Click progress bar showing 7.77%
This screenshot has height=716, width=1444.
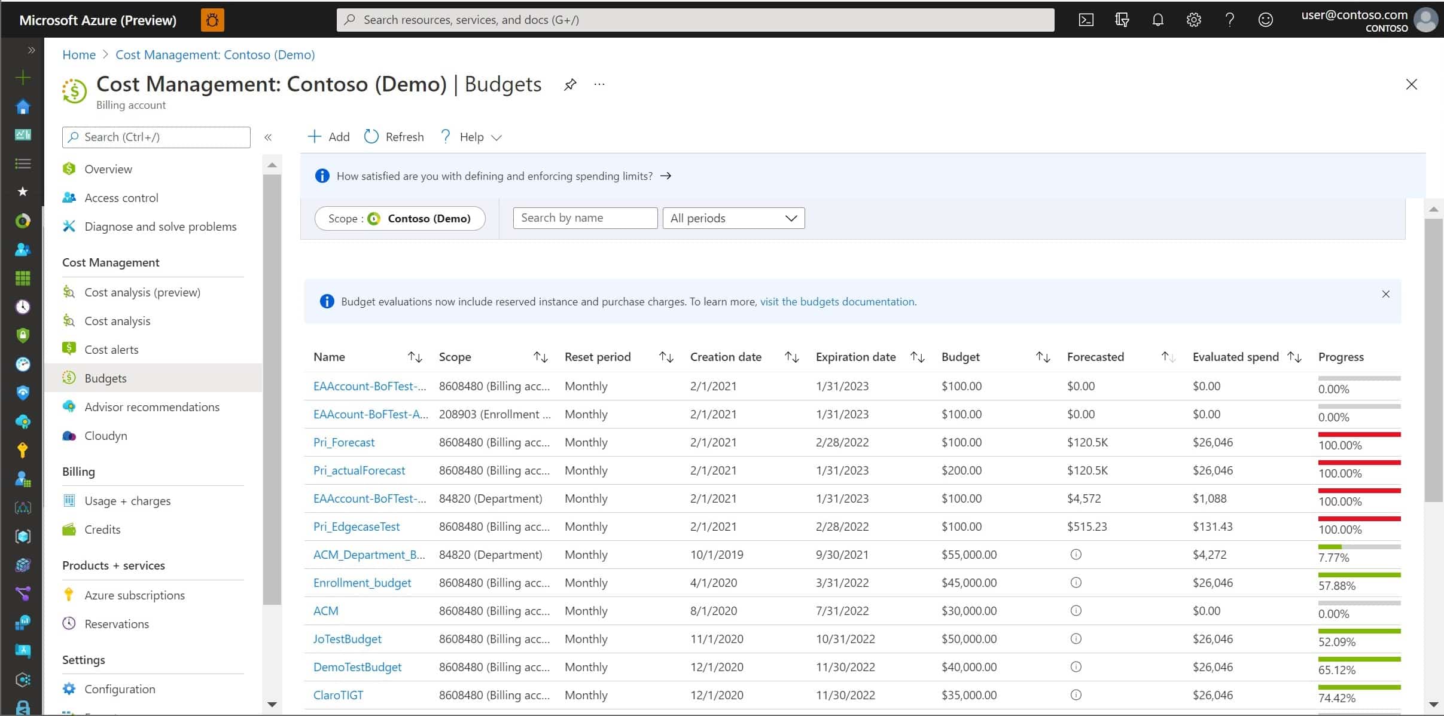(1359, 547)
